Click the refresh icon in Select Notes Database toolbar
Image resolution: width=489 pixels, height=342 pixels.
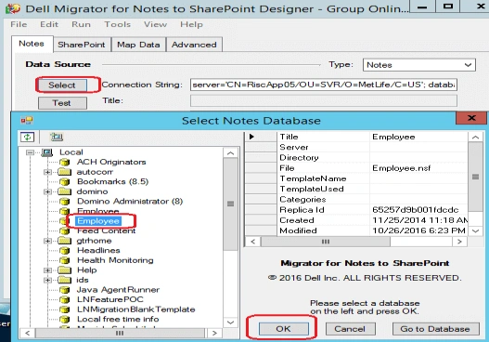pos(27,137)
